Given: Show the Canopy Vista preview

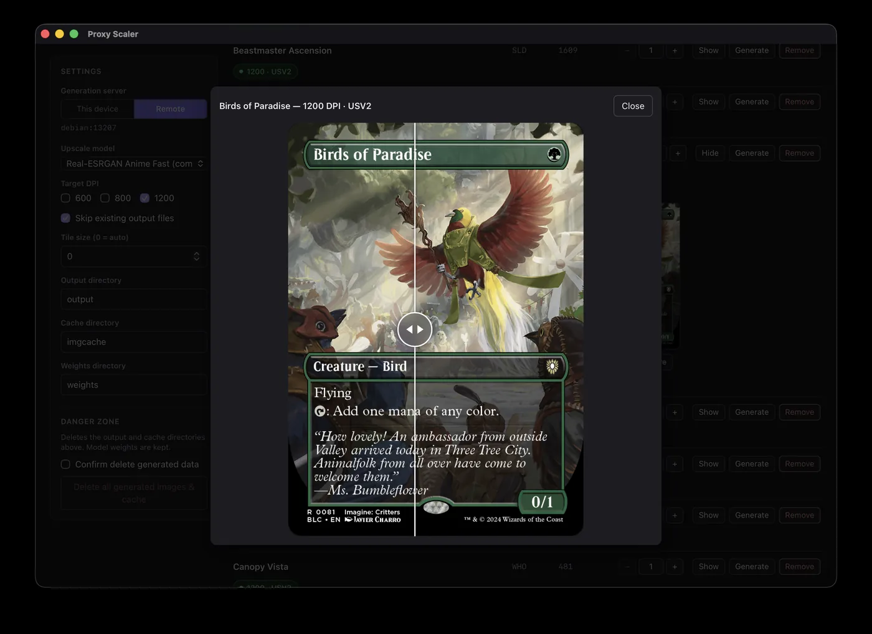Looking at the screenshot, I should point(709,567).
